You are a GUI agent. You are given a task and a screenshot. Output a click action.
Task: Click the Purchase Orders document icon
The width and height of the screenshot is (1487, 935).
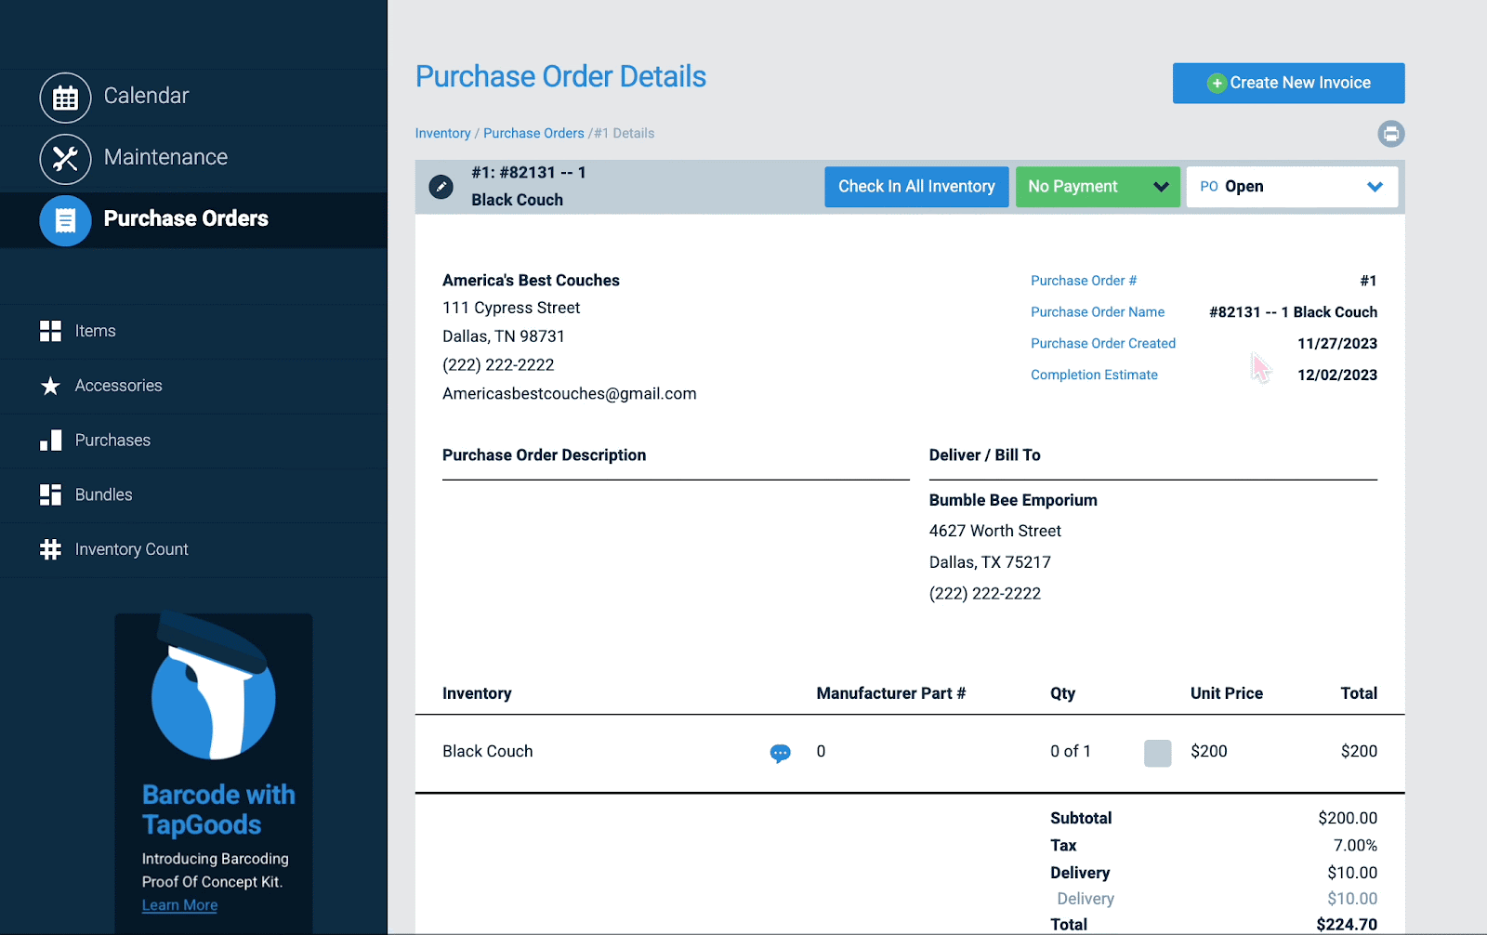coord(65,220)
